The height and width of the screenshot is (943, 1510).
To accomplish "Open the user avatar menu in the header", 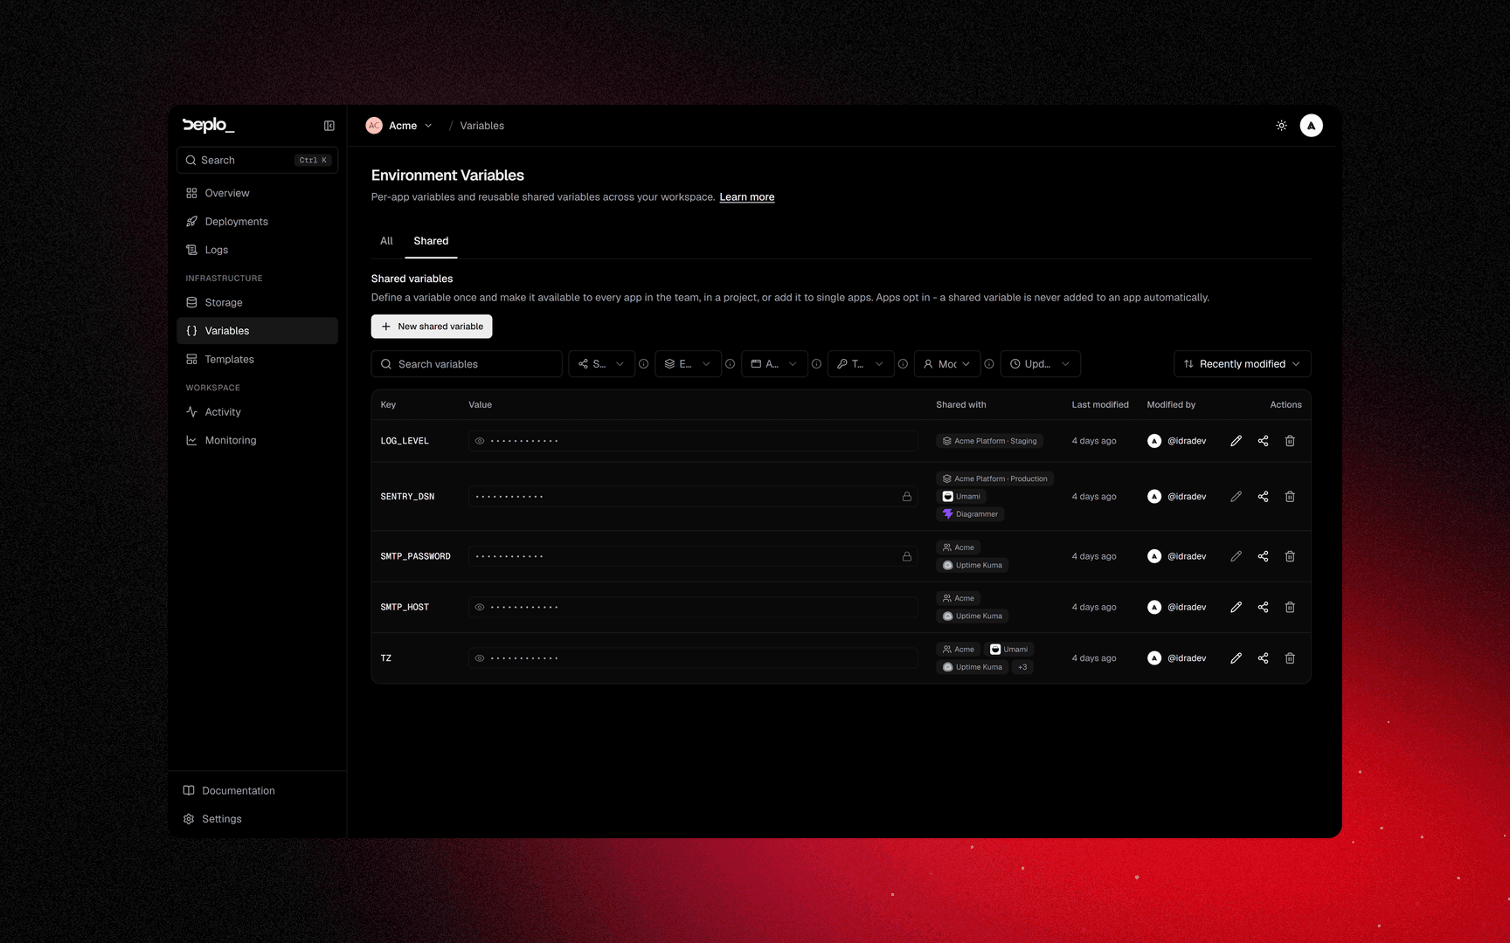I will pos(1311,126).
